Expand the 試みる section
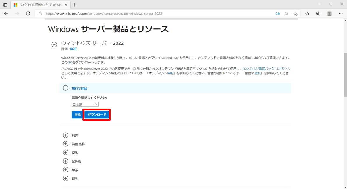Image resolution: width=347 pixels, height=189 pixels. 66,161
